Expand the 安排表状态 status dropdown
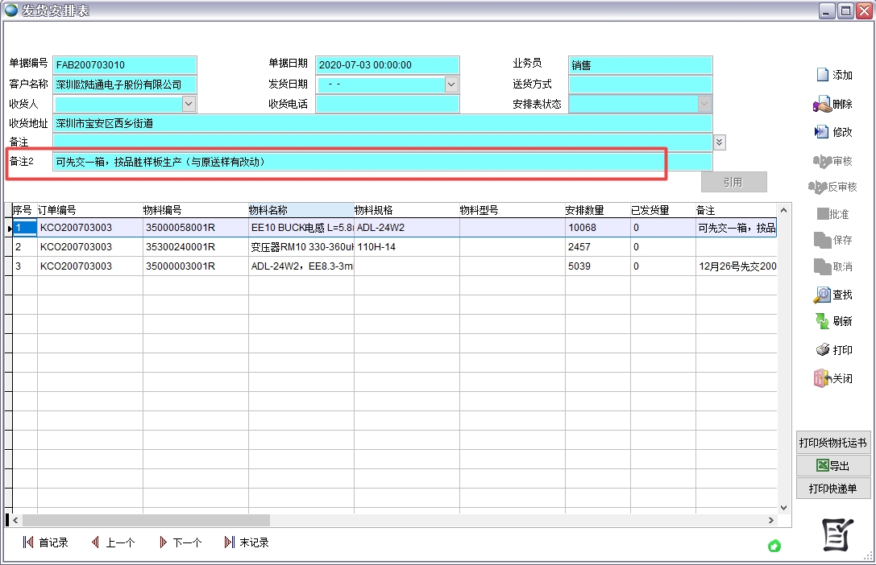876x565 pixels. pyautogui.click(x=705, y=103)
